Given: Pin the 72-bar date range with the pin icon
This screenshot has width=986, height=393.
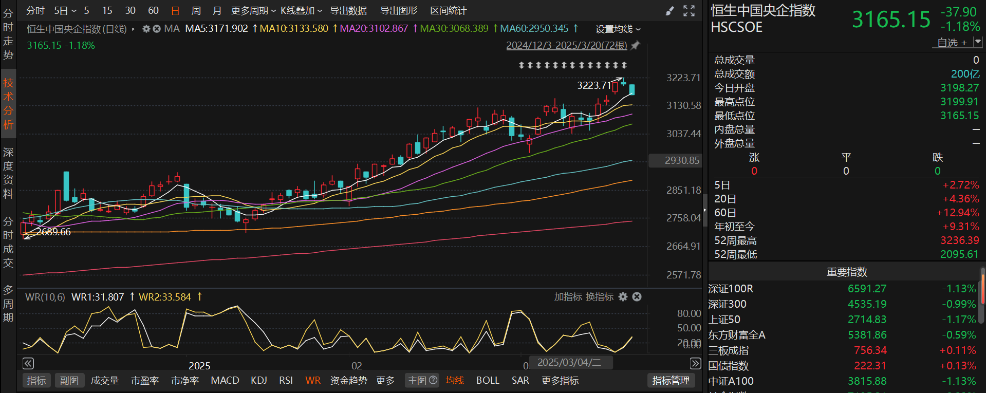Looking at the screenshot, I should point(636,45).
